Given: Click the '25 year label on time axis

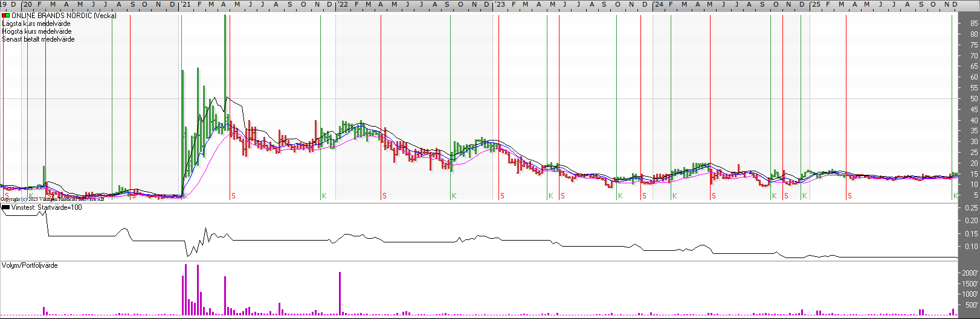Looking at the screenshot, I should tap(815, 4).
